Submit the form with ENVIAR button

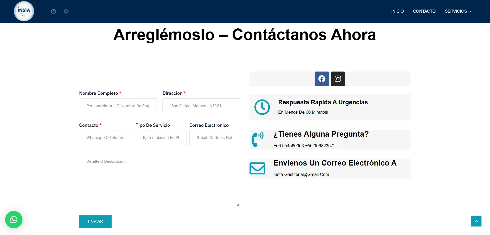coord(95,221)
